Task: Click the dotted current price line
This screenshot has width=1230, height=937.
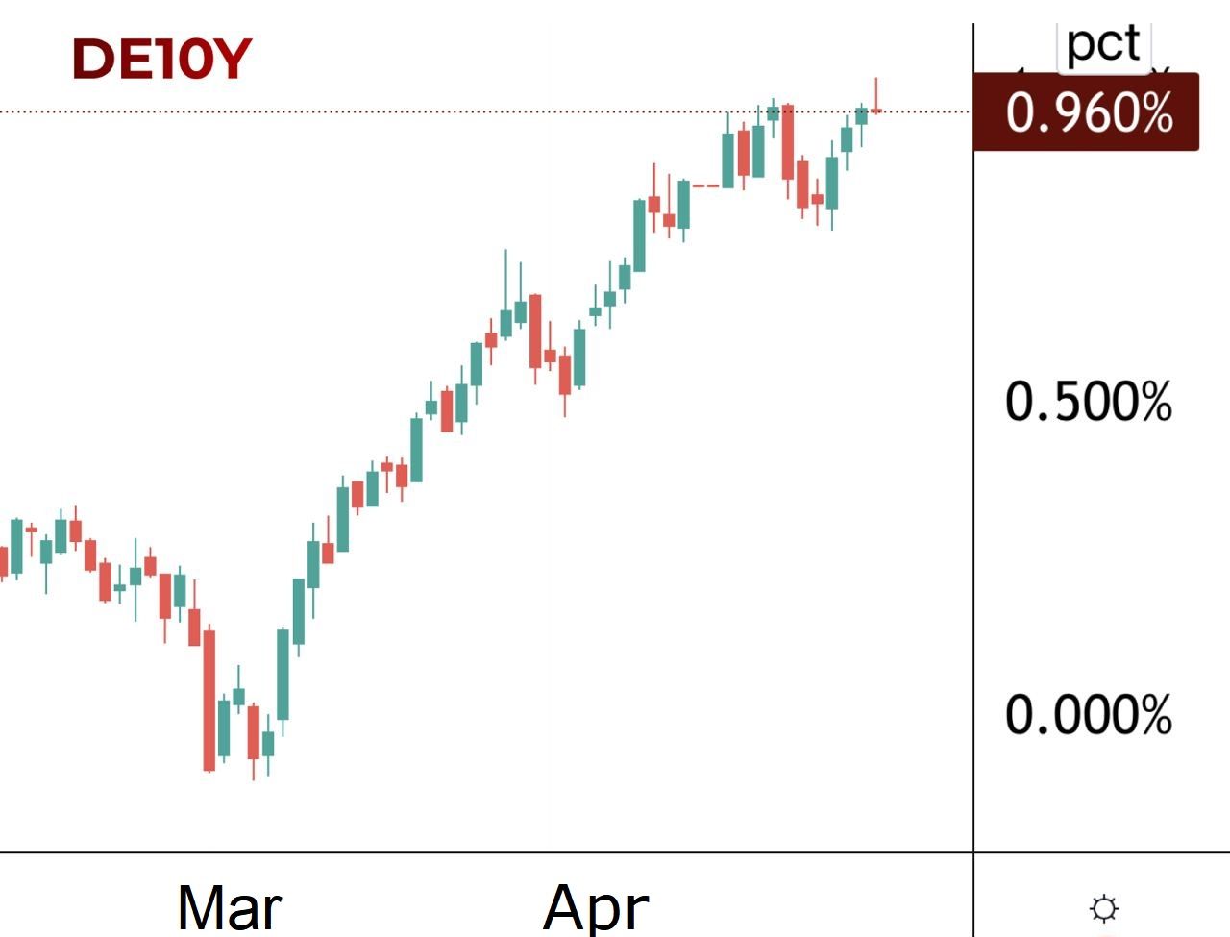Action: tap(384, 112)
